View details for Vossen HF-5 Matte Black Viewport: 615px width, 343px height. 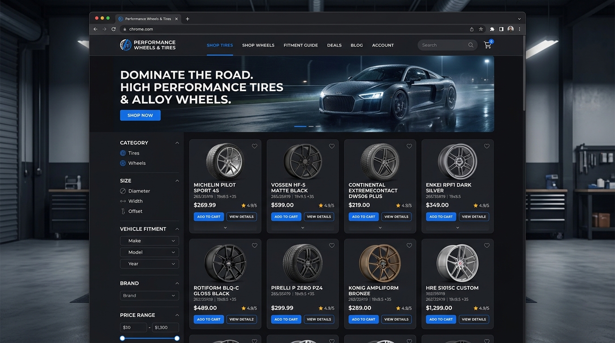click(319, 217)
